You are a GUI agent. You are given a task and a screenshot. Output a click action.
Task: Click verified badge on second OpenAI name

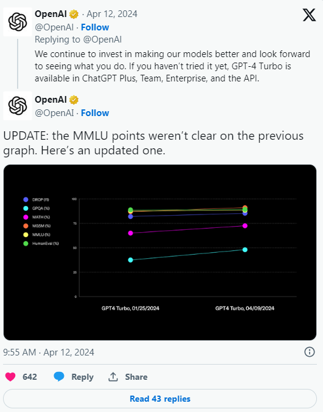pos(74,100)
